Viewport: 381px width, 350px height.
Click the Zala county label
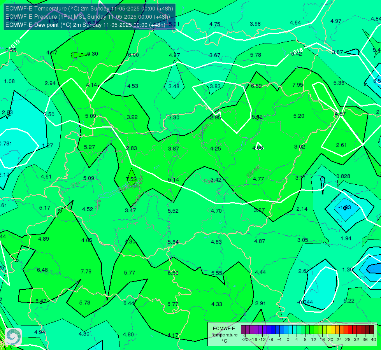pos(98,205)
